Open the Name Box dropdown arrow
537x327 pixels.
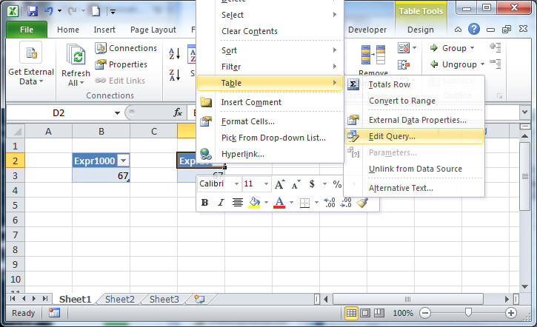point(117,113)
